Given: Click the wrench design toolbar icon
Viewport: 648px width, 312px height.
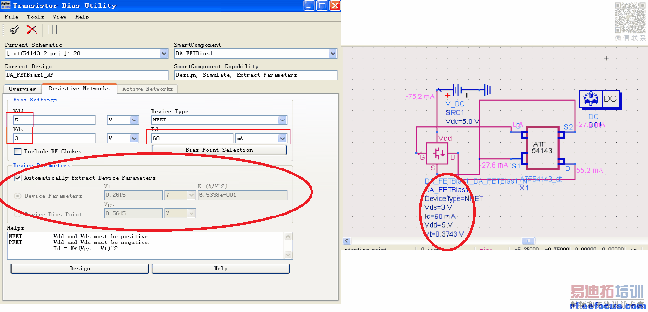Looking at the screenshot, I should (x=14, y=30).
